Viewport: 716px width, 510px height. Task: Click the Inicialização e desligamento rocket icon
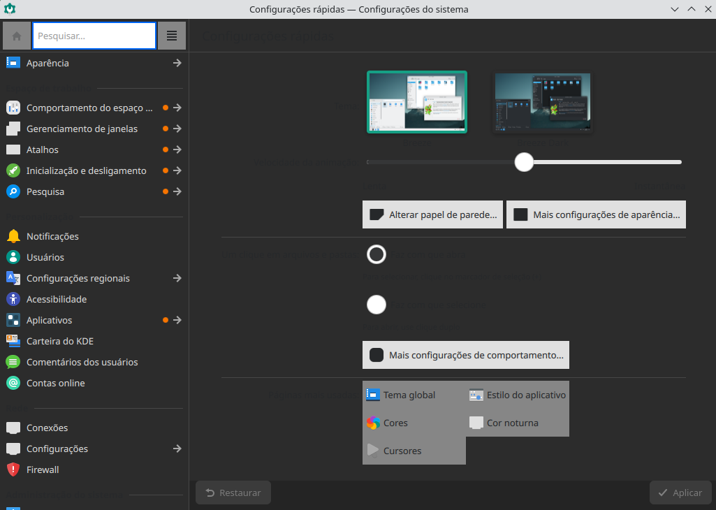point(13,170)
